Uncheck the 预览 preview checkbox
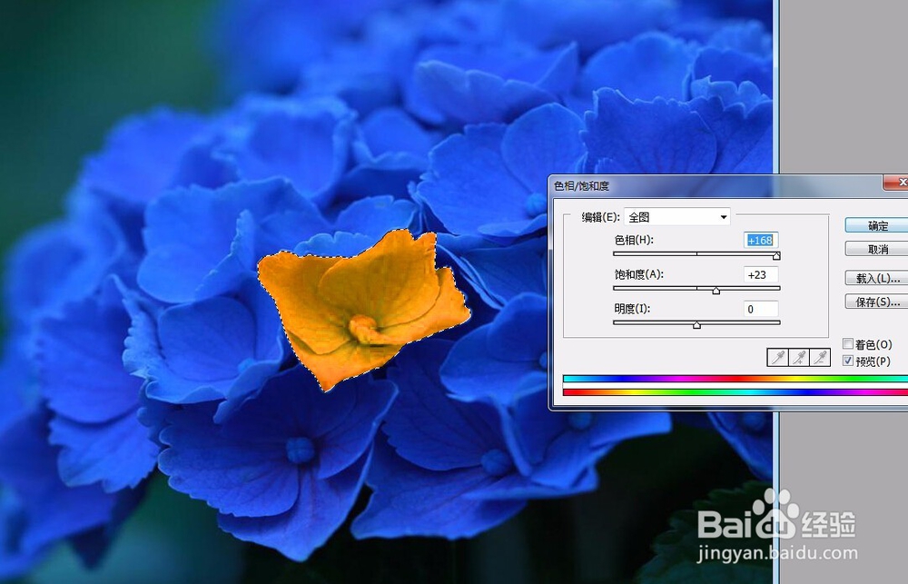908x584 pixels. [848, 361]
